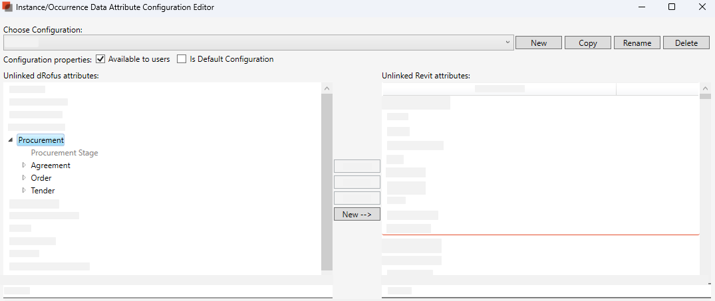Enable Is Default Configuration checkbox
Image resolution: width=715 pixels, height=301 pixels.
click(x=182, y=59)
